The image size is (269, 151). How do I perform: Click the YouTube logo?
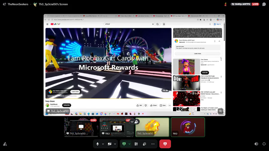tap(55, 24)
